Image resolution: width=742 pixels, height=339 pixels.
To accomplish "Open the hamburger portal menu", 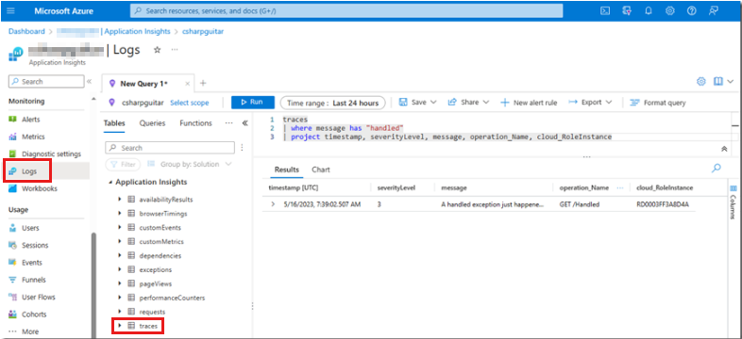I will click(x=11, y=11).
